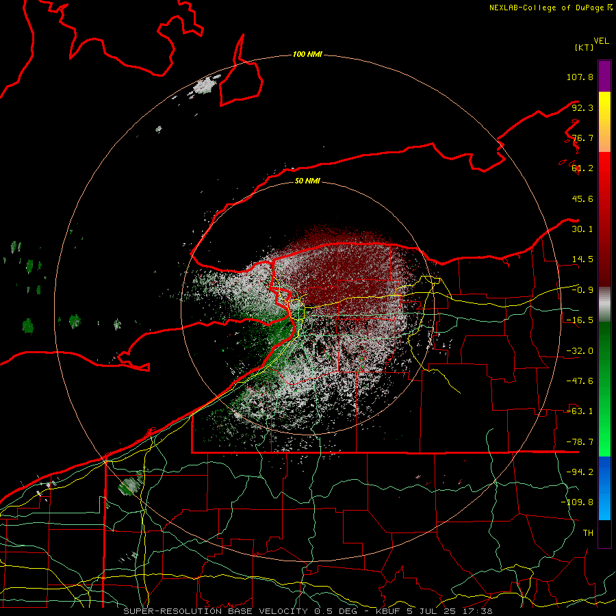
Task: Click the 30.1 legend value
Action: [582, 229]
